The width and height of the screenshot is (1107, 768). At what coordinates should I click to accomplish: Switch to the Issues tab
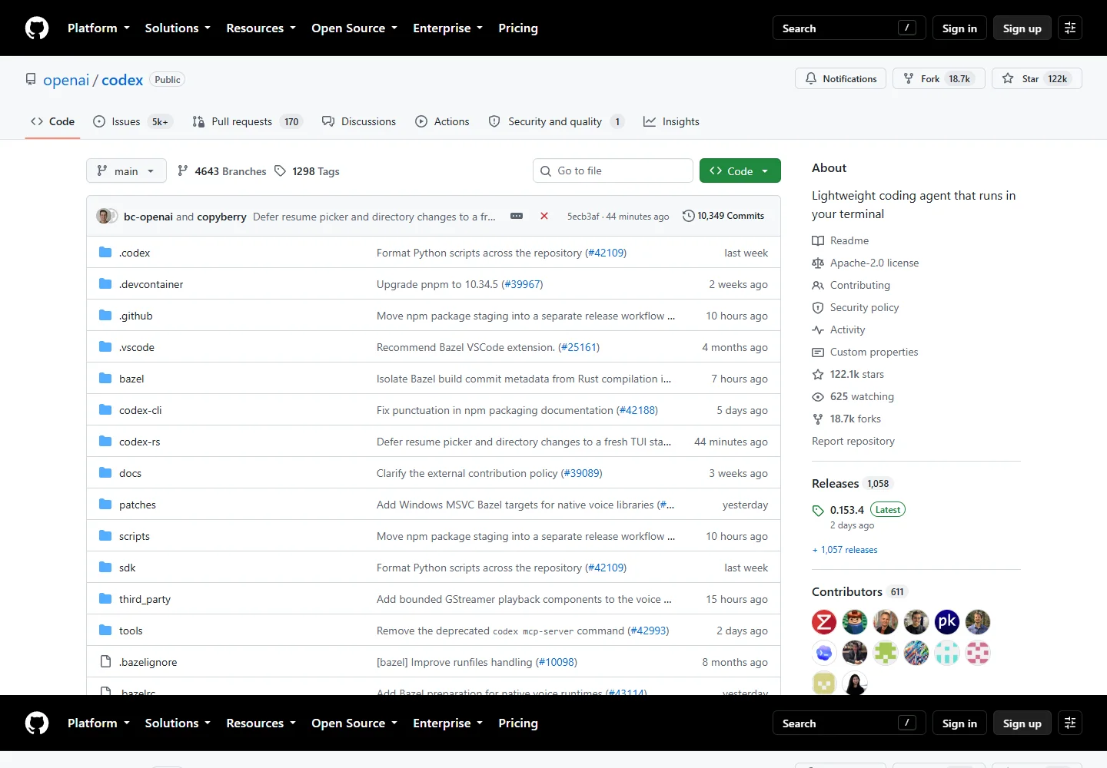132,121
